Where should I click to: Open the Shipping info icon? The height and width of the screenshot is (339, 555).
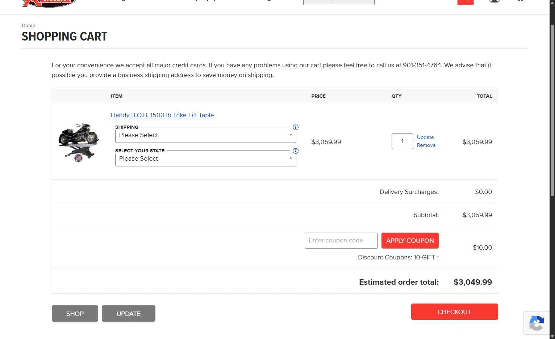tap(296, 127)
